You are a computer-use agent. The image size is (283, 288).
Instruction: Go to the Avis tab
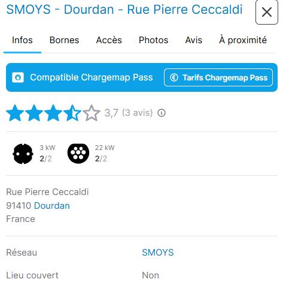click(194, 40)
